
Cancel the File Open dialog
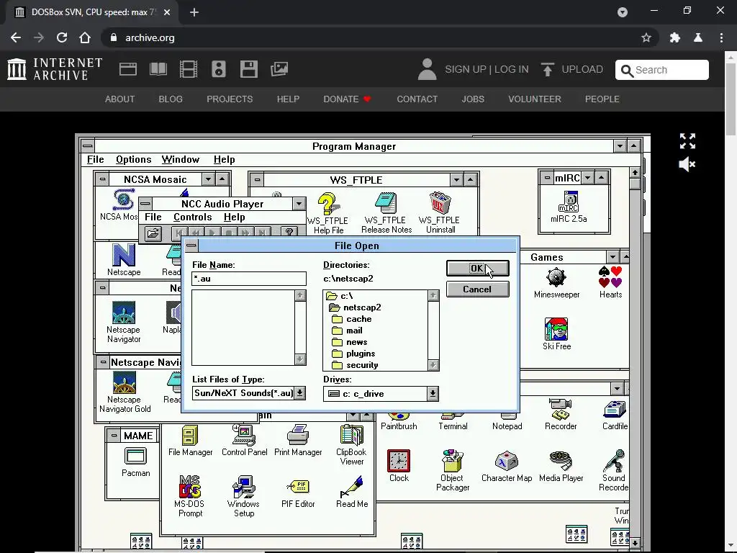pos(478,289)
